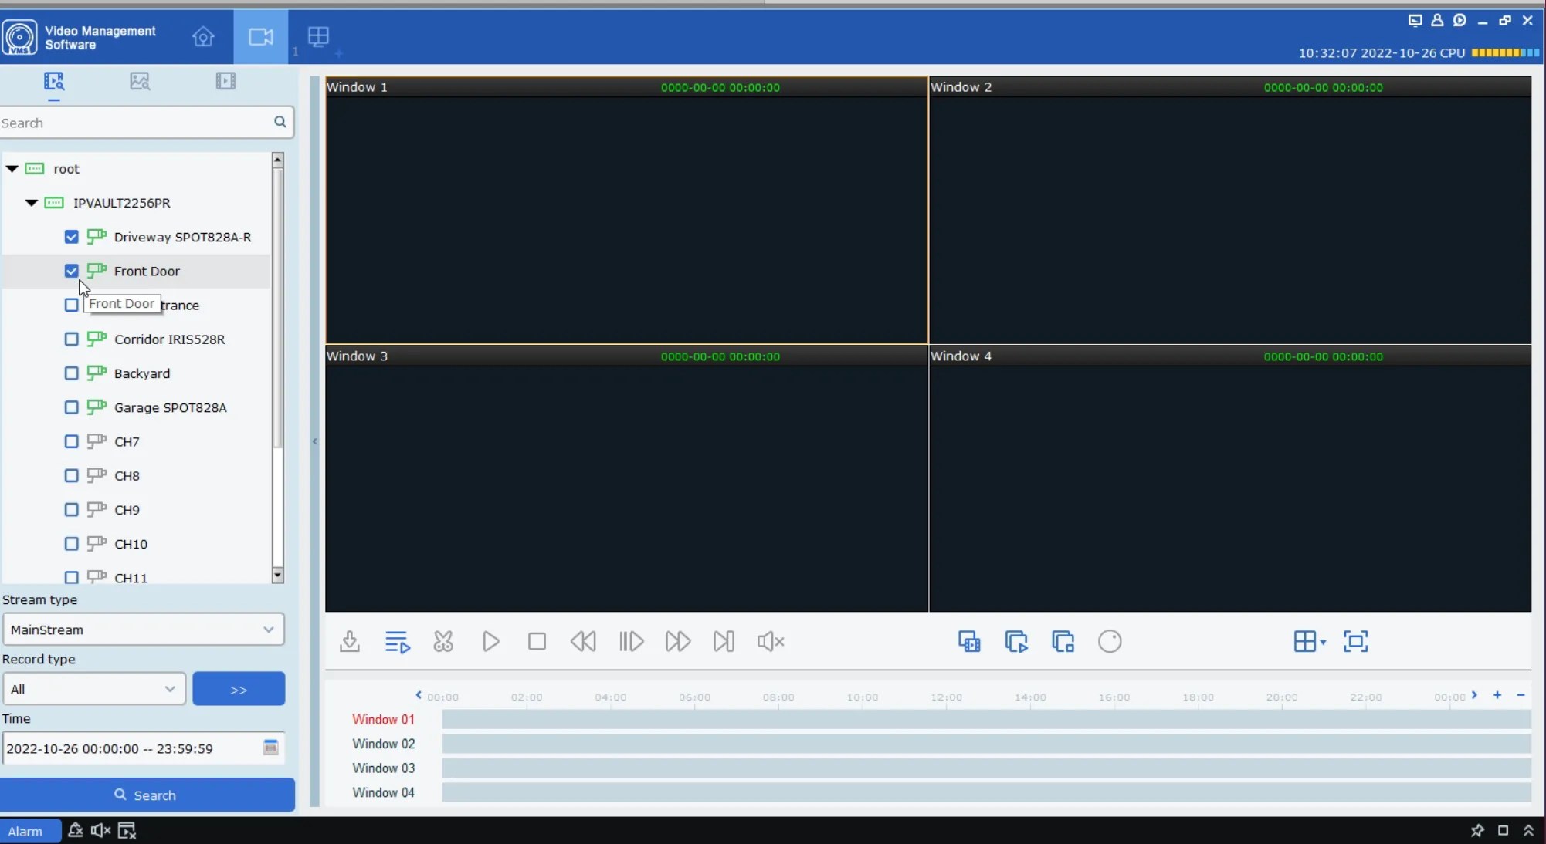The height and width of the screenshot is (844, 1546).
Task: Check the Backyard camera checkbox
Action: click(x=72, y=373)
